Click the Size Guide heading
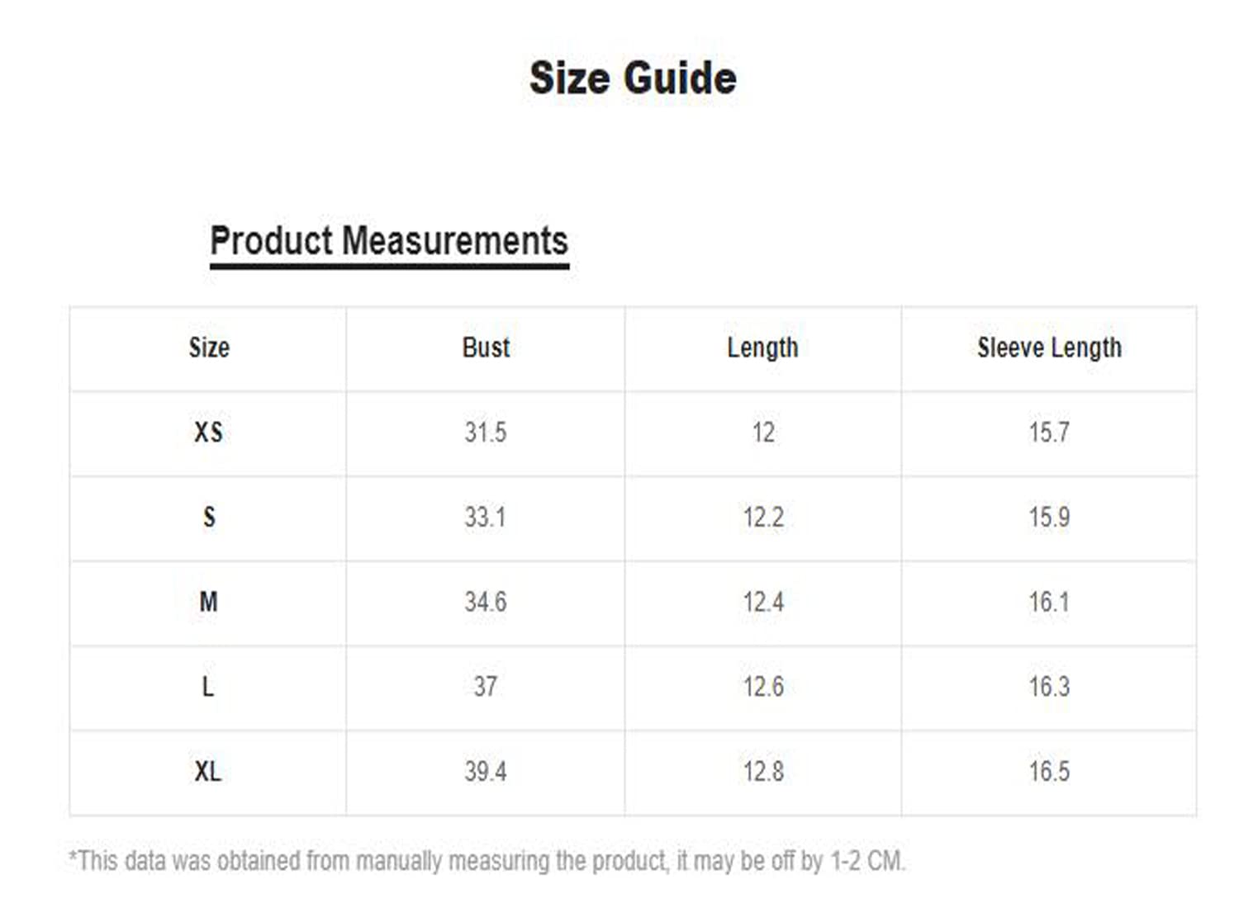The image size is (1239, 908). pos(633,78)
